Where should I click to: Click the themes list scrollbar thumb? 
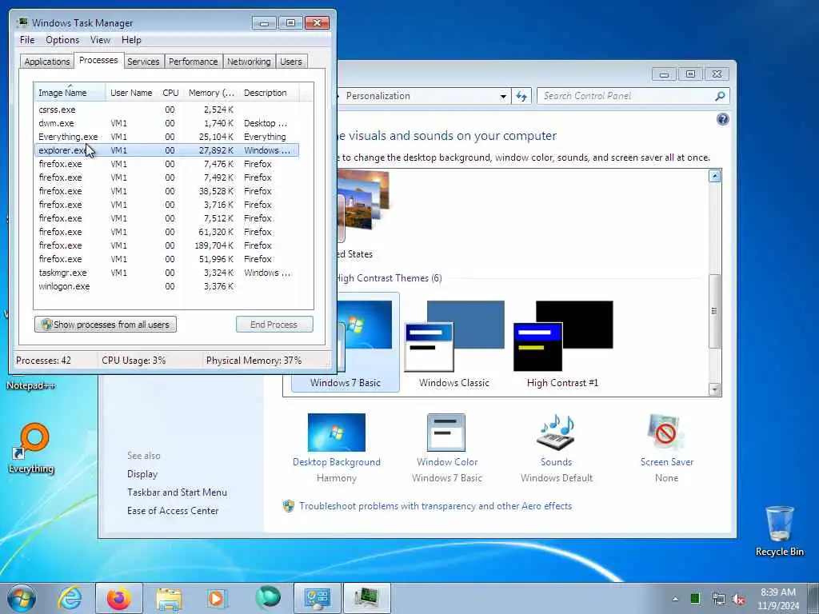(714, 311)
